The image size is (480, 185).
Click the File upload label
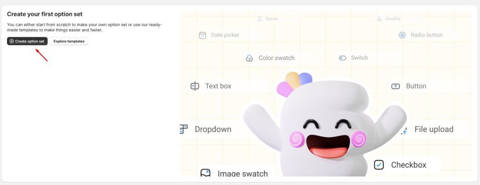434,129
